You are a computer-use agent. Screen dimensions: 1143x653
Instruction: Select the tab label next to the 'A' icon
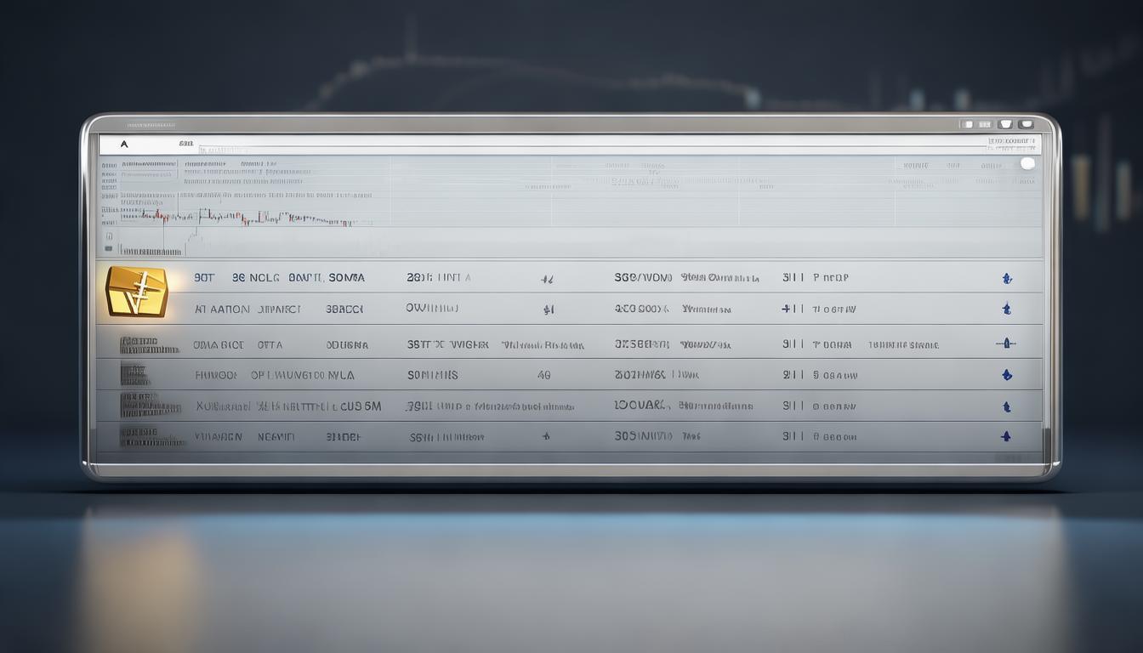coord(186,145)
